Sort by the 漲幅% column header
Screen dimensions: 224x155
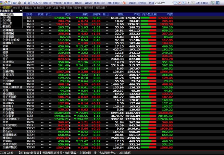click(x=96, y=14)
